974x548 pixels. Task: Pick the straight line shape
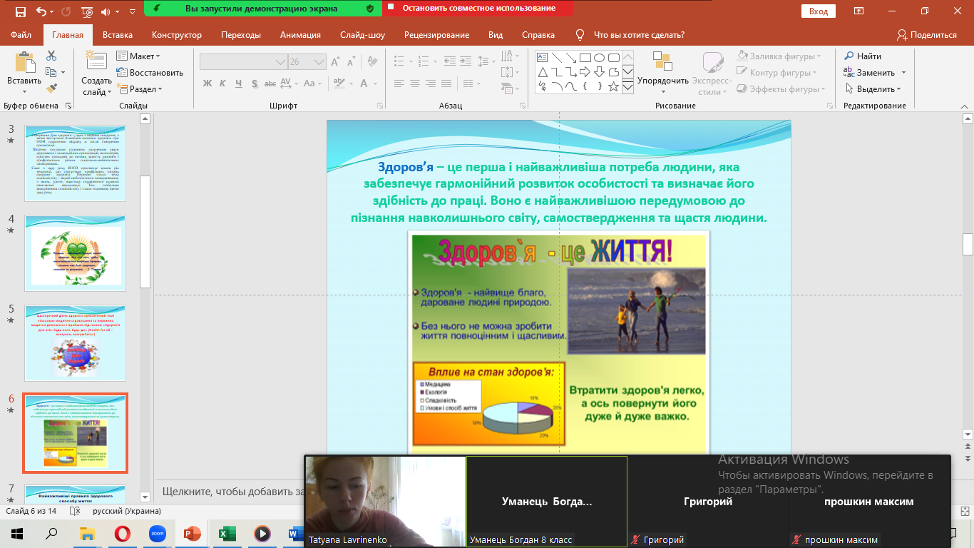[556, 58]
